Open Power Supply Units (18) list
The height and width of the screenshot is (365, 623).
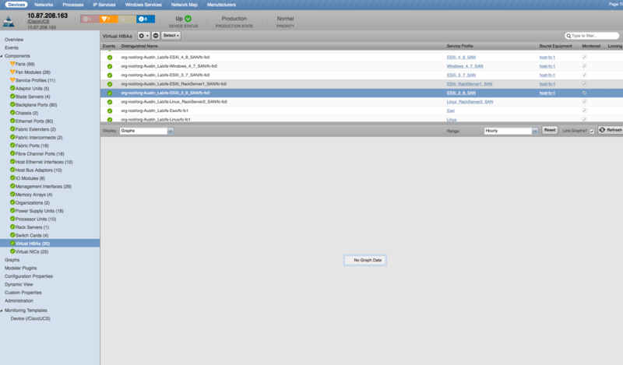[x=40, y=211]
